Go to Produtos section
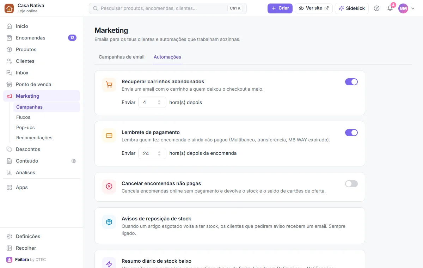 coord(41,49)
